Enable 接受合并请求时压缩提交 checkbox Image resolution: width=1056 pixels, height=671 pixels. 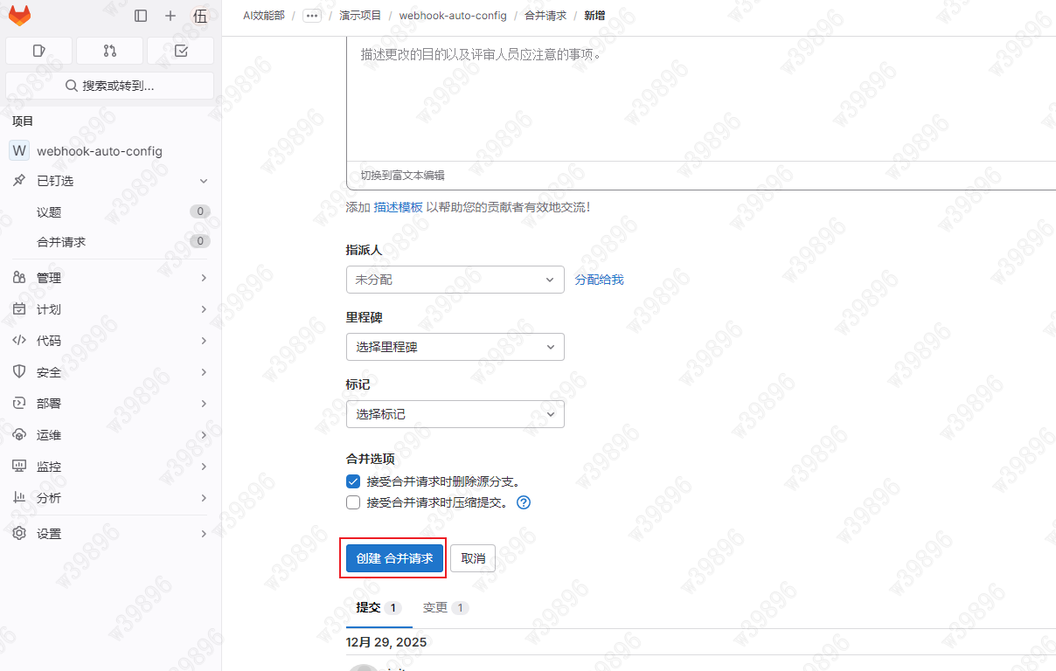[x=353, y=502]
